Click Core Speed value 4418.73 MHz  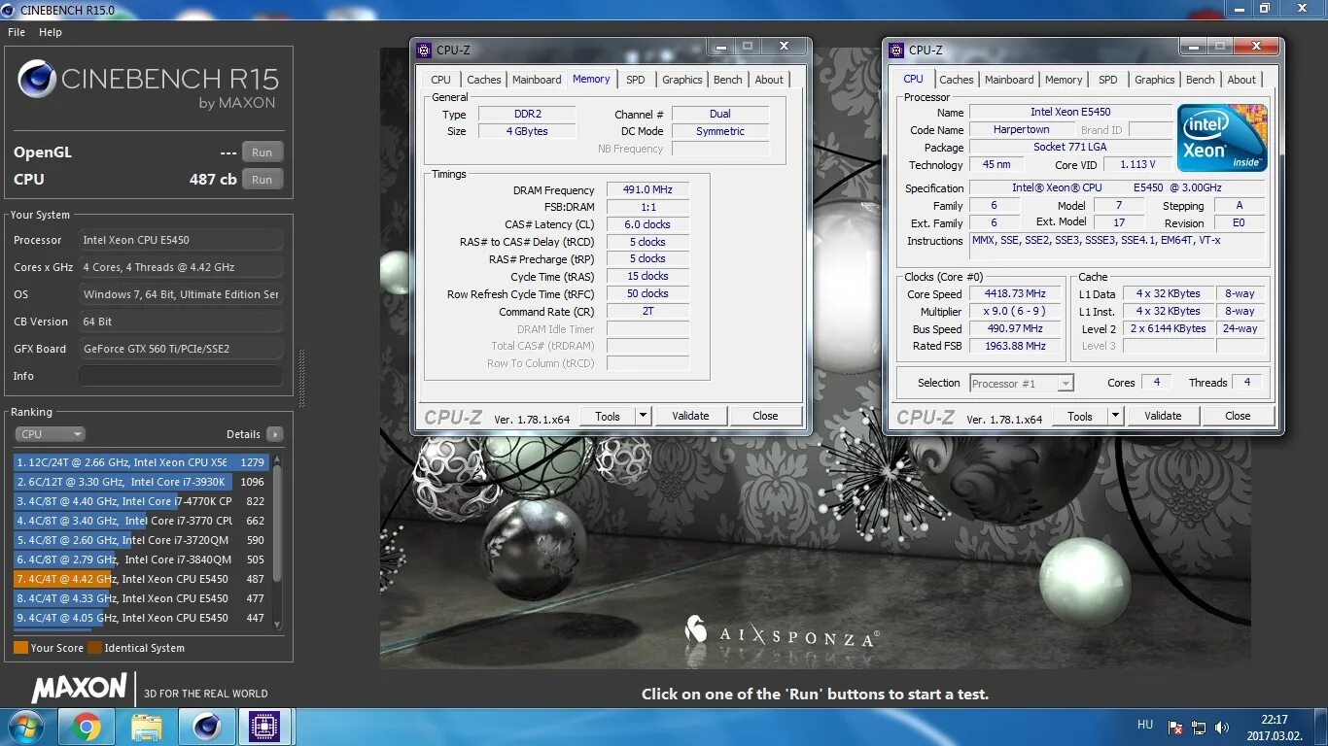tap(1017, 294)
